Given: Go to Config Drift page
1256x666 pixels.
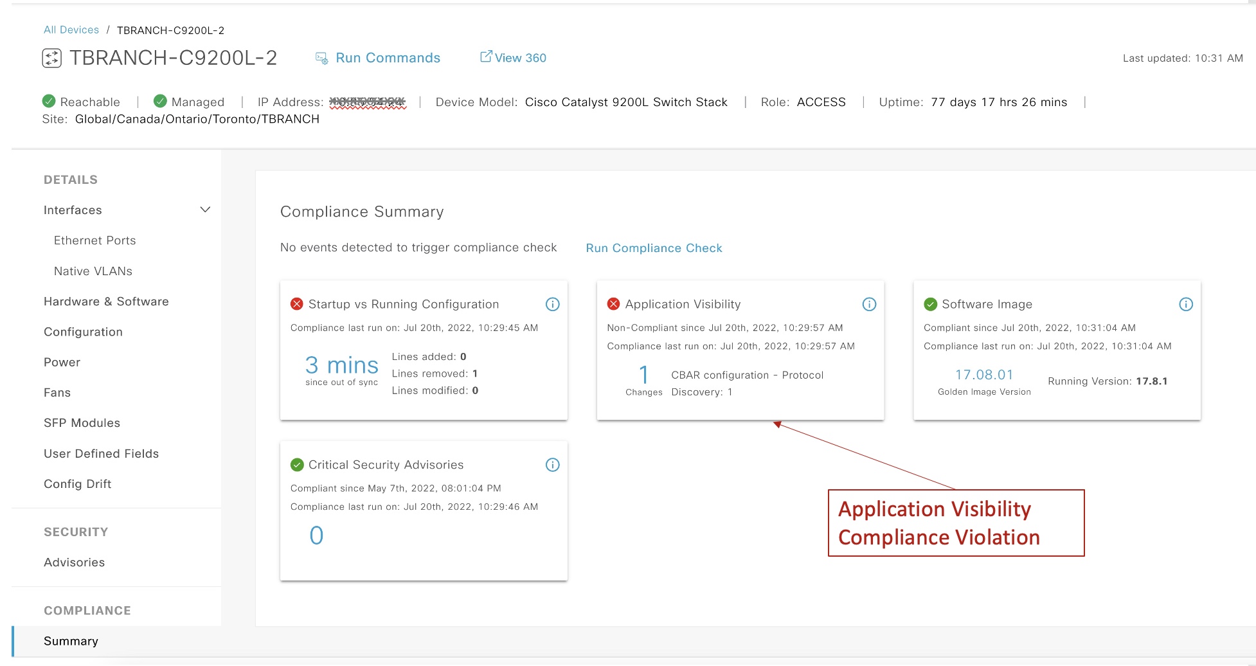Looking at the screenshot, I should 77,484.
